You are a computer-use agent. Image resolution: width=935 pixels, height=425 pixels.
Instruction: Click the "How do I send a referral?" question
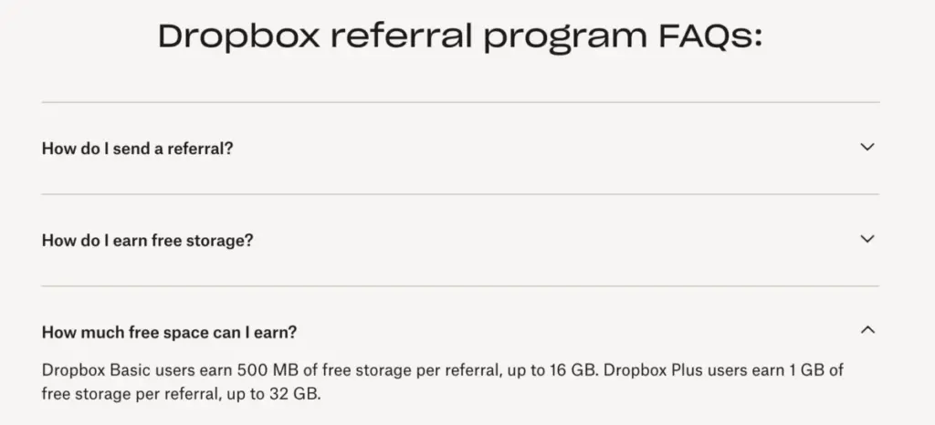tap(138, 148)
